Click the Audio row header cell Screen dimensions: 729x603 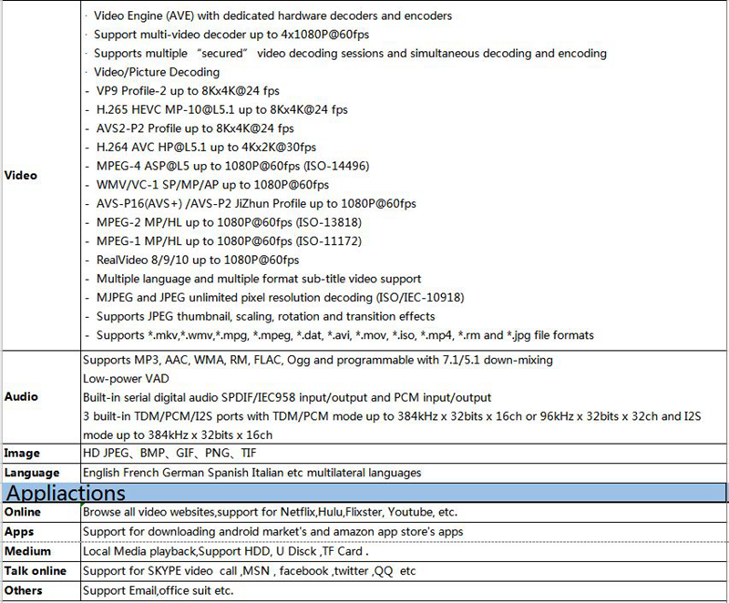(x=21, y=397)
